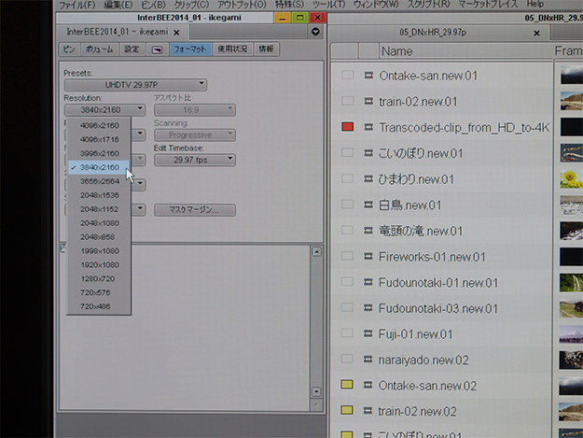Select 720x486 in the resolution list
Screen dimensions: 583x438
99,306
